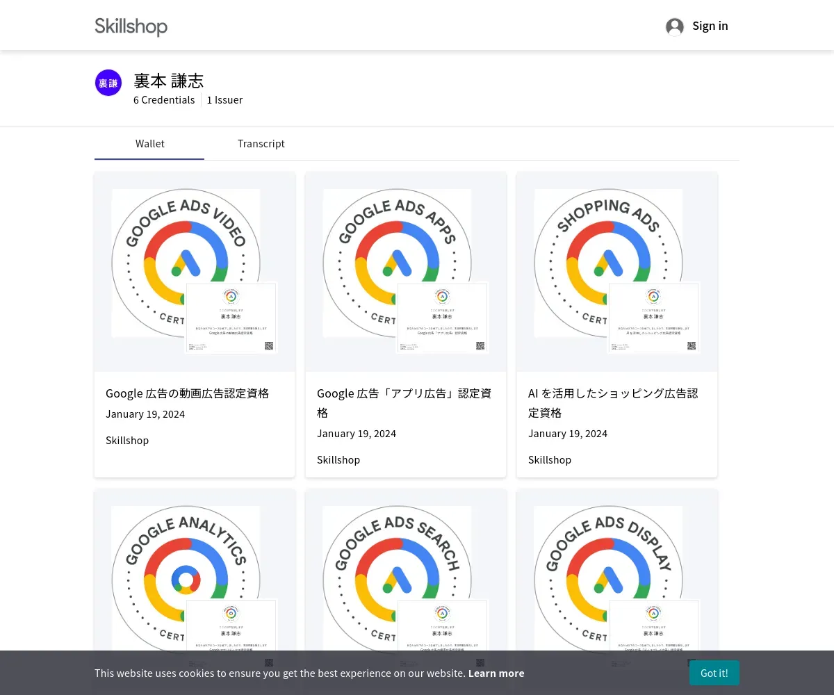
Task: Click the purple profile avatar for 裏本 謙志
Action: tap(108, 83)
